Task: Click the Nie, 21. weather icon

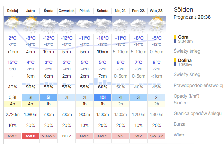Action: coord(121,24)
